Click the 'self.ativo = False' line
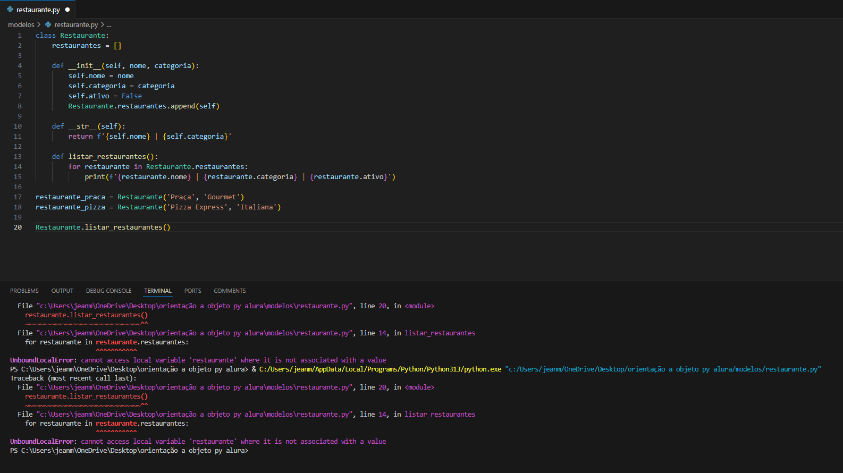Viewport: 843px width, 473px height. (105, 96)
